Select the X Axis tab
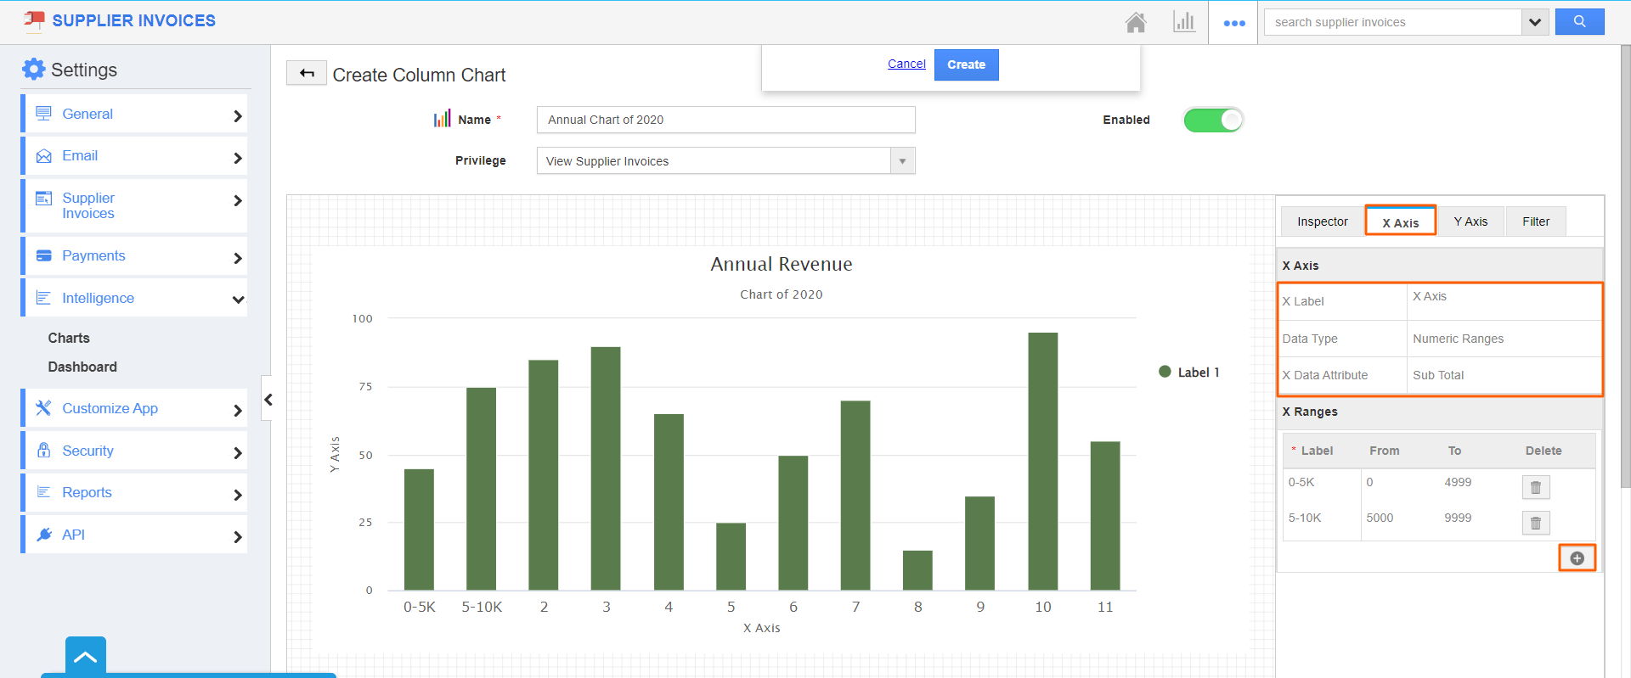Viewport: 1631px width, 678px height. tap(1400, 221)
